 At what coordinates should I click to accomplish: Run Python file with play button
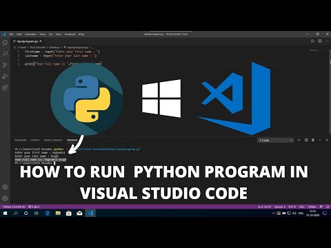pos(312,41)
